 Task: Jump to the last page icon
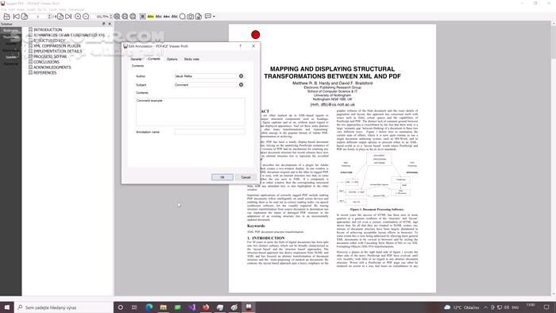(x=68, y=17)
